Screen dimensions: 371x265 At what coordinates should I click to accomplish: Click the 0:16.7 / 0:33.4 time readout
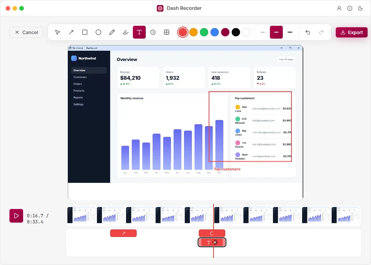click(x=37, y=219)
